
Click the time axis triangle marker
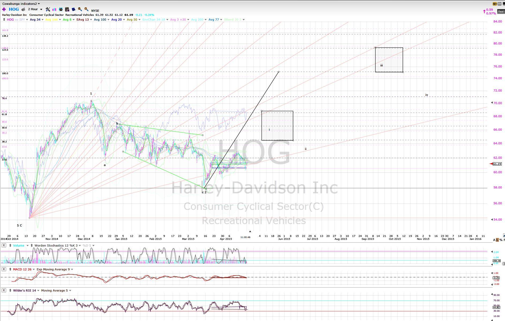point(250,231)
